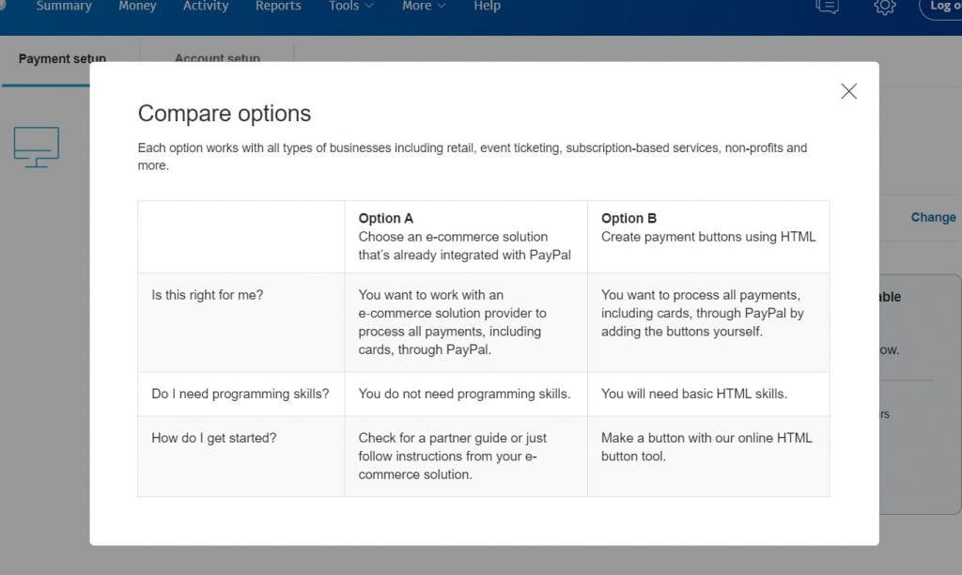Open the Reports section
Image resolution: width=962 pixels, height=575 pixels.
(x=278, y=6)
